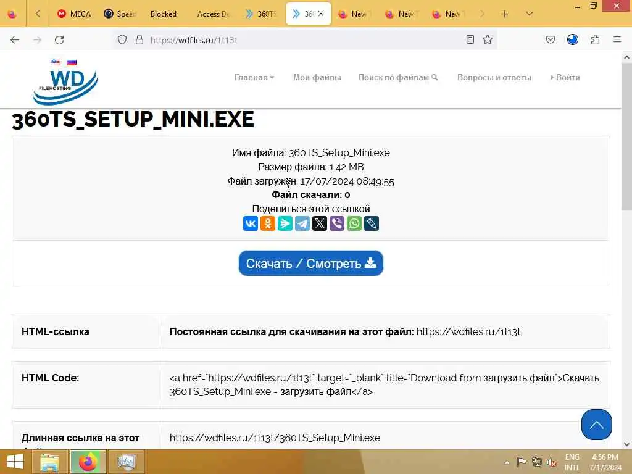Open the Extensions puzzle icon
This screenshot has height=474, width=632.
coord(595,39)
